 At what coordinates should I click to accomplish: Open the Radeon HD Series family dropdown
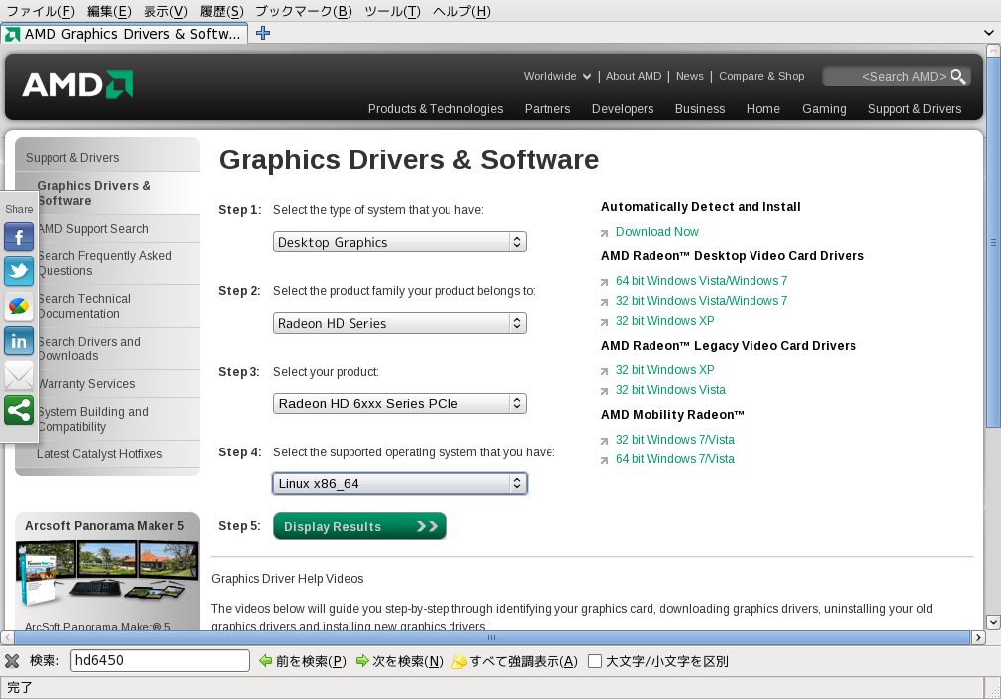pos(400,323)
